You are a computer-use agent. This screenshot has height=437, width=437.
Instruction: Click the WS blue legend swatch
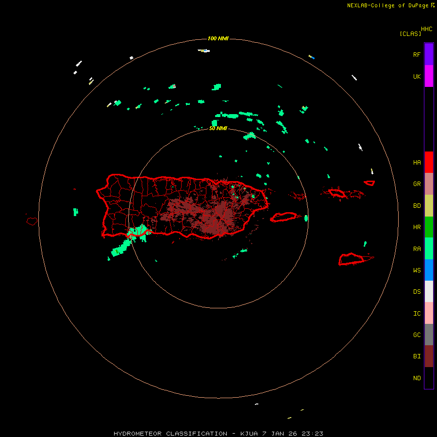pos(429,270)
